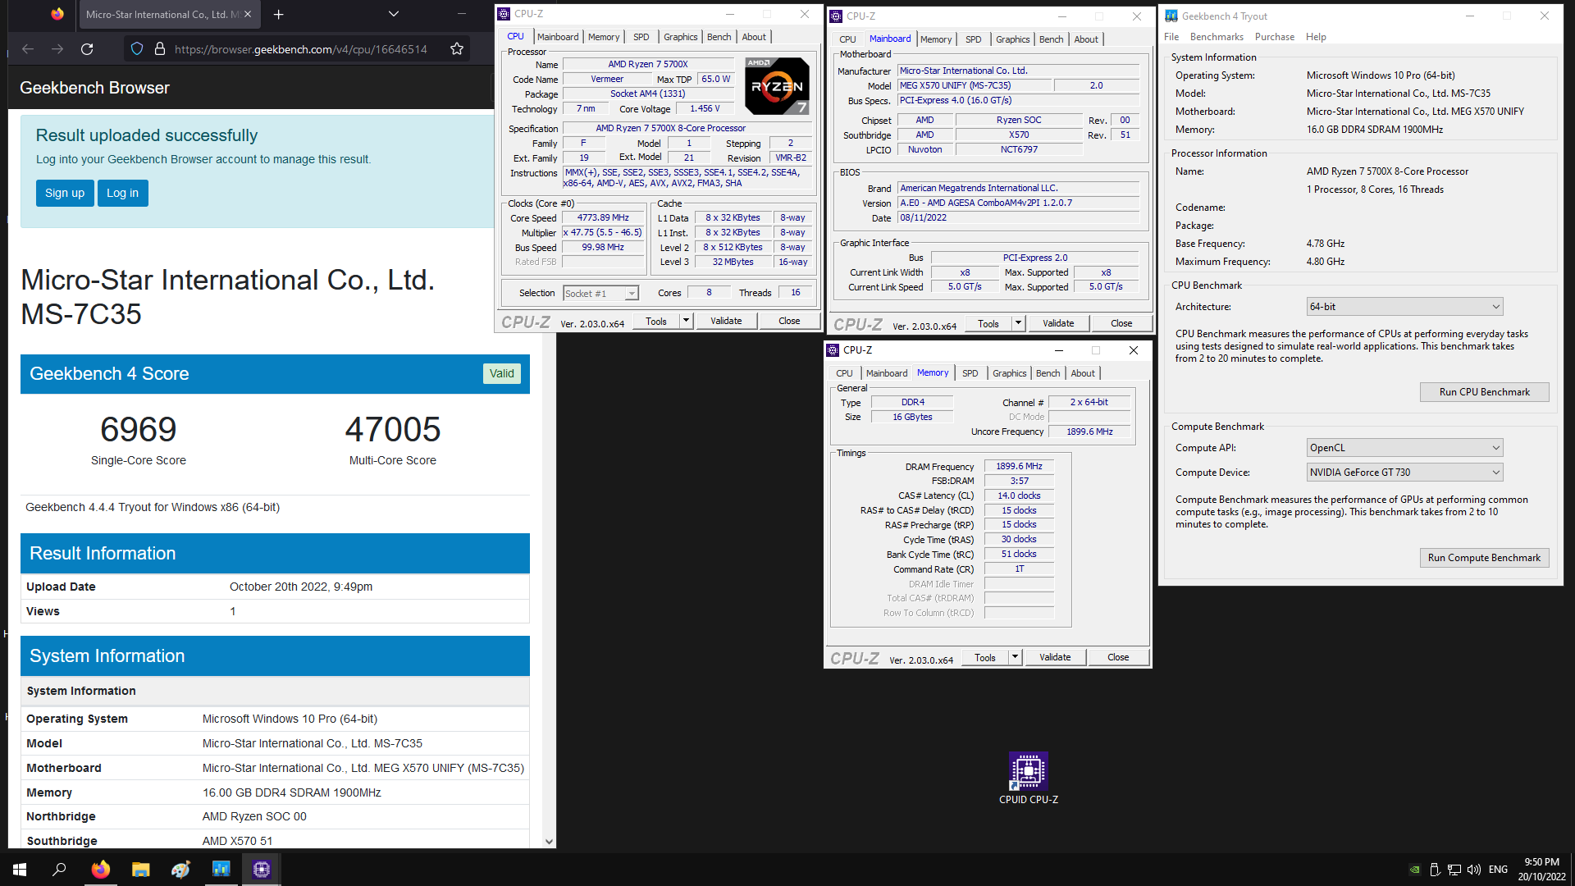Open the Windows Start menu

click(20, 870)
